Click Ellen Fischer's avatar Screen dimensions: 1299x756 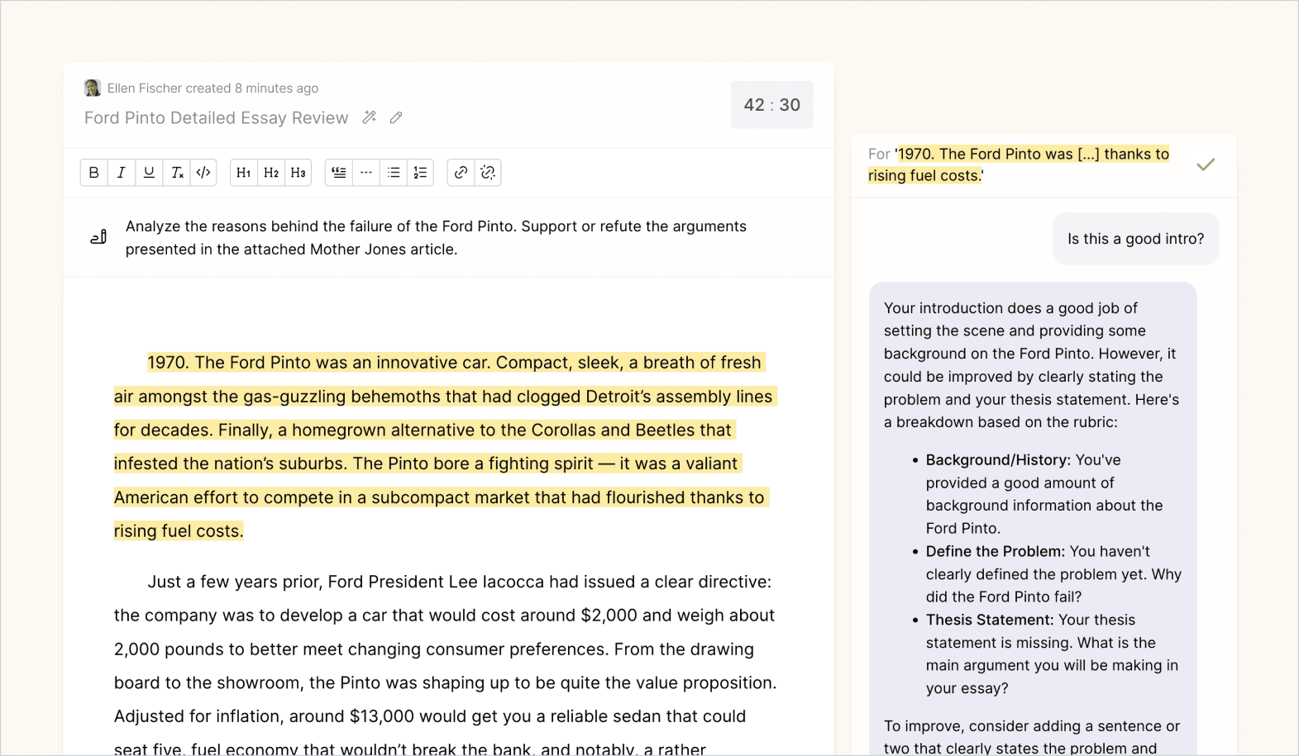93,88
